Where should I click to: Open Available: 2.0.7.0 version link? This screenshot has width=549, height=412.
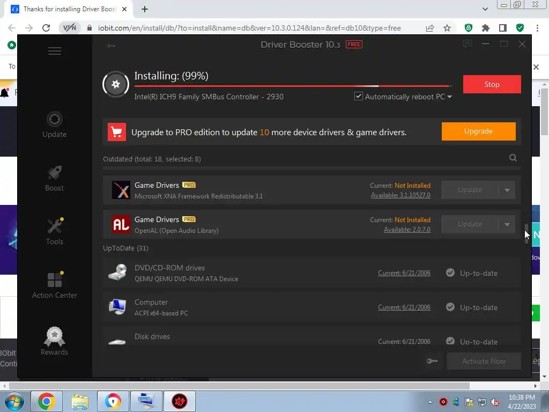(407, 230)
